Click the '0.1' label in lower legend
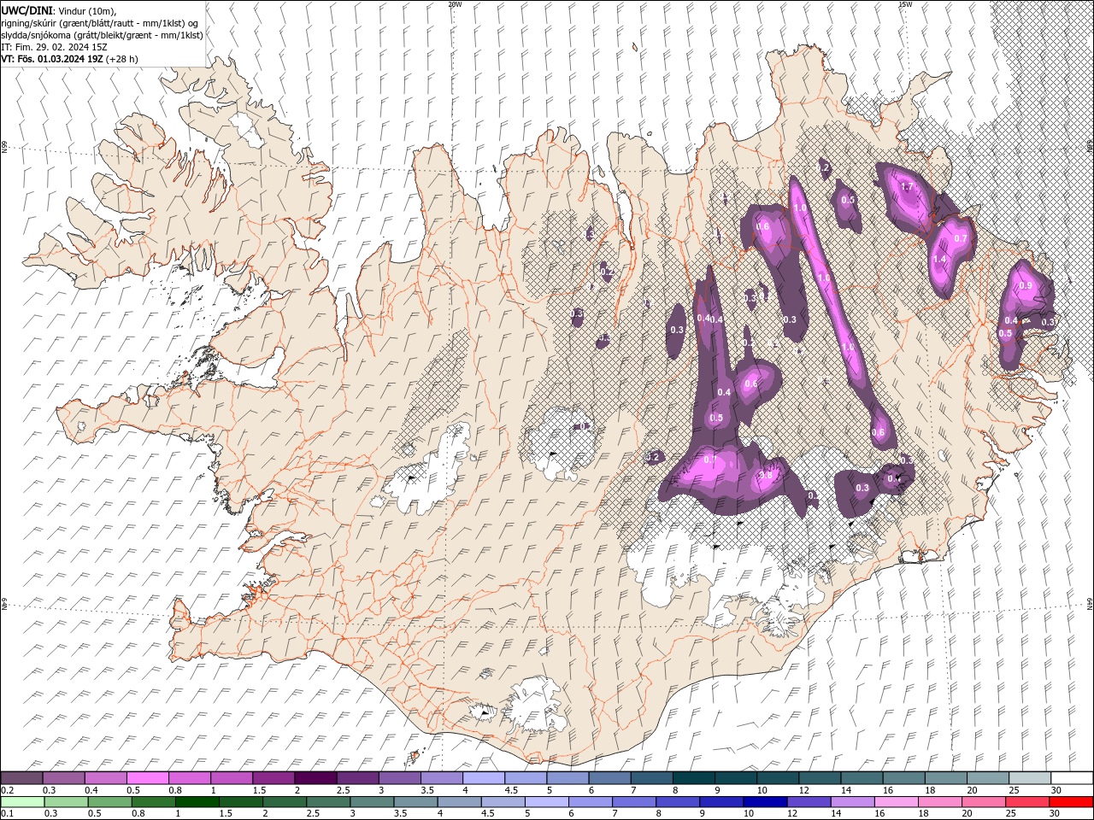 click(7, 814)
